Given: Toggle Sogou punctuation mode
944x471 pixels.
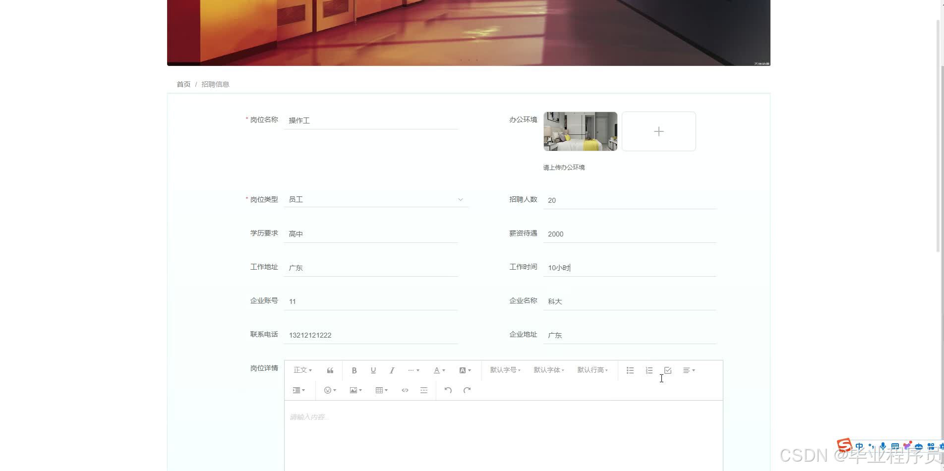Looking at the screenshot, I should tap(871, 446).
